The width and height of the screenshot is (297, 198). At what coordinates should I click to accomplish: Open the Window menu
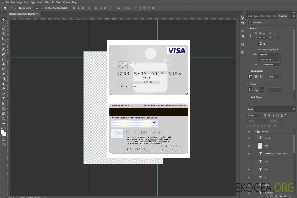[x=66, y=2]
